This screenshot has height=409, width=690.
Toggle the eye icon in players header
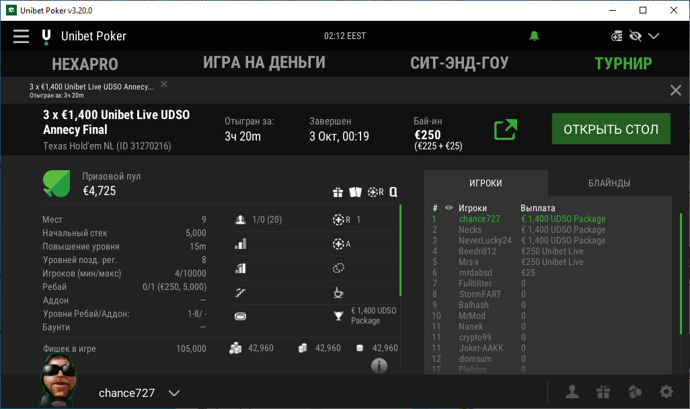pos(449,208)
